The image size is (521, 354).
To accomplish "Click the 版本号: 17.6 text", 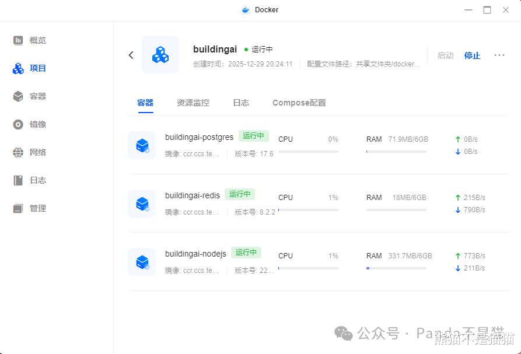I will tap(254, 154).
